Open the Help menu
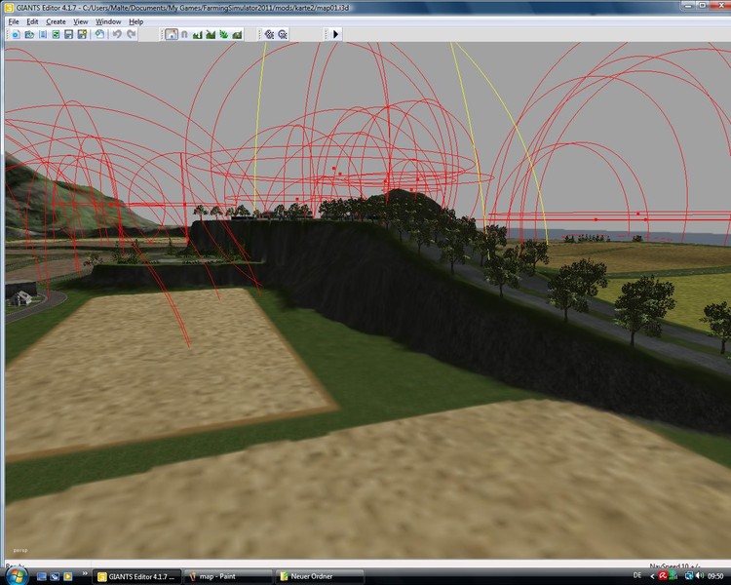Screen dimensions: 731x585 point(136,21)
